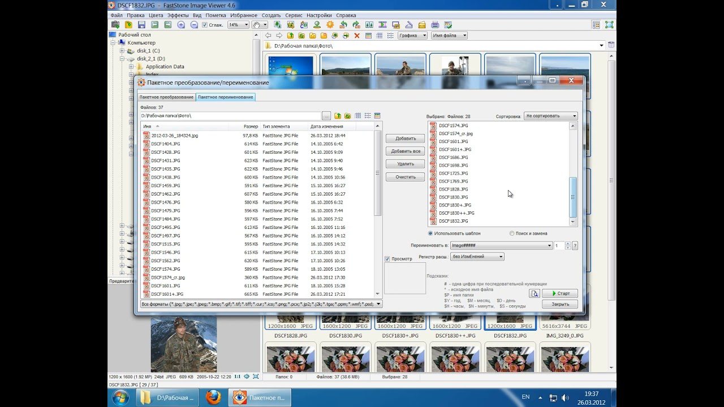Image resolution: width=724 pixels, height=407 pixels.
Task: Click the 'Добавить все' button
Action: (x=405, y=151)
